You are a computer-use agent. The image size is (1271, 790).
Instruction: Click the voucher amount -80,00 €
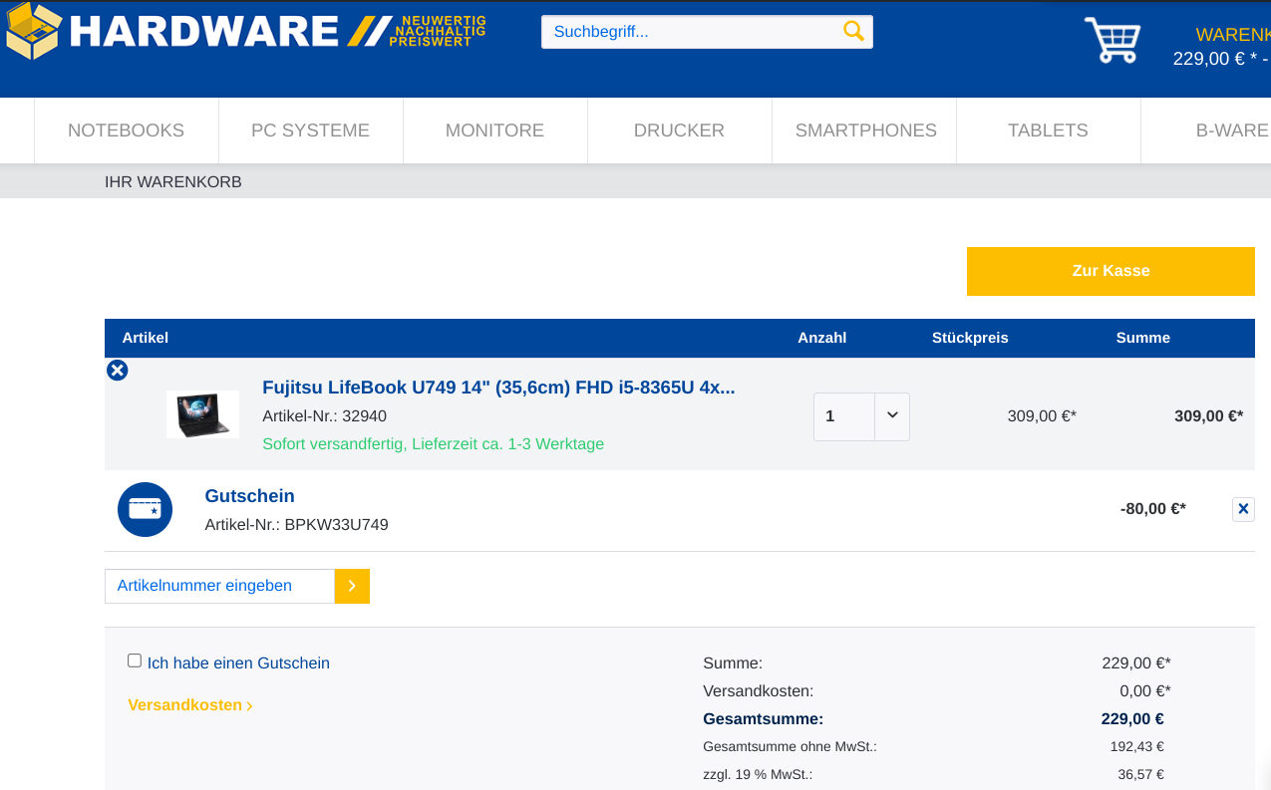[1153, 509]
